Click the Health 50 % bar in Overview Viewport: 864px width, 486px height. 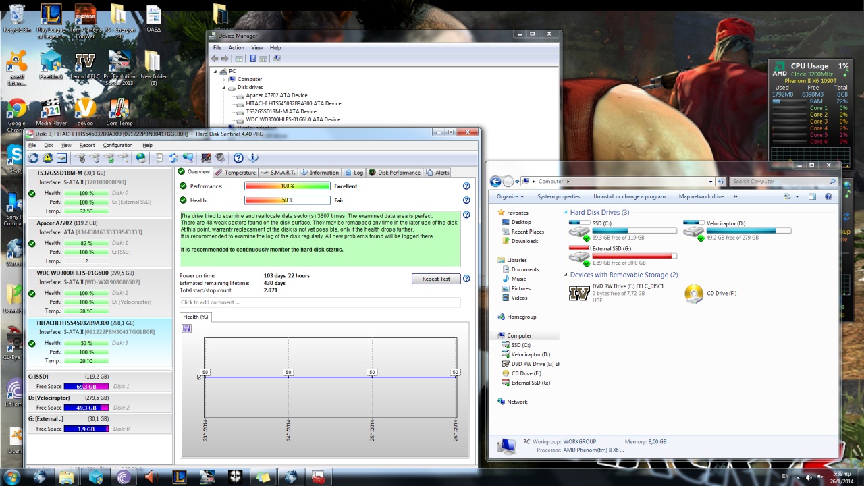(x=287, y=200)
